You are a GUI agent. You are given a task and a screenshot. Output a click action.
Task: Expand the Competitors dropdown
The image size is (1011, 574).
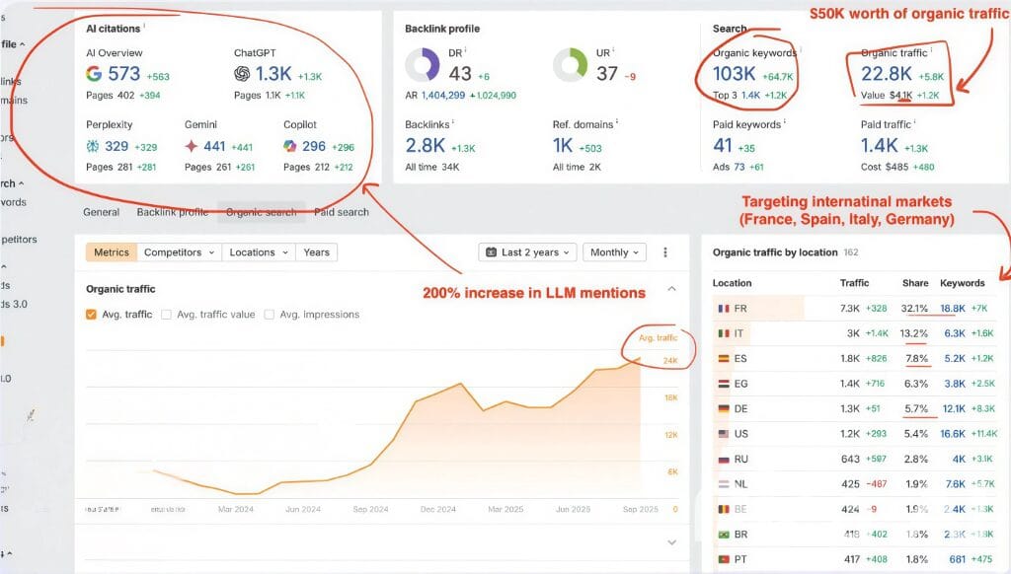pyautogui.click(x=179, y=252)
